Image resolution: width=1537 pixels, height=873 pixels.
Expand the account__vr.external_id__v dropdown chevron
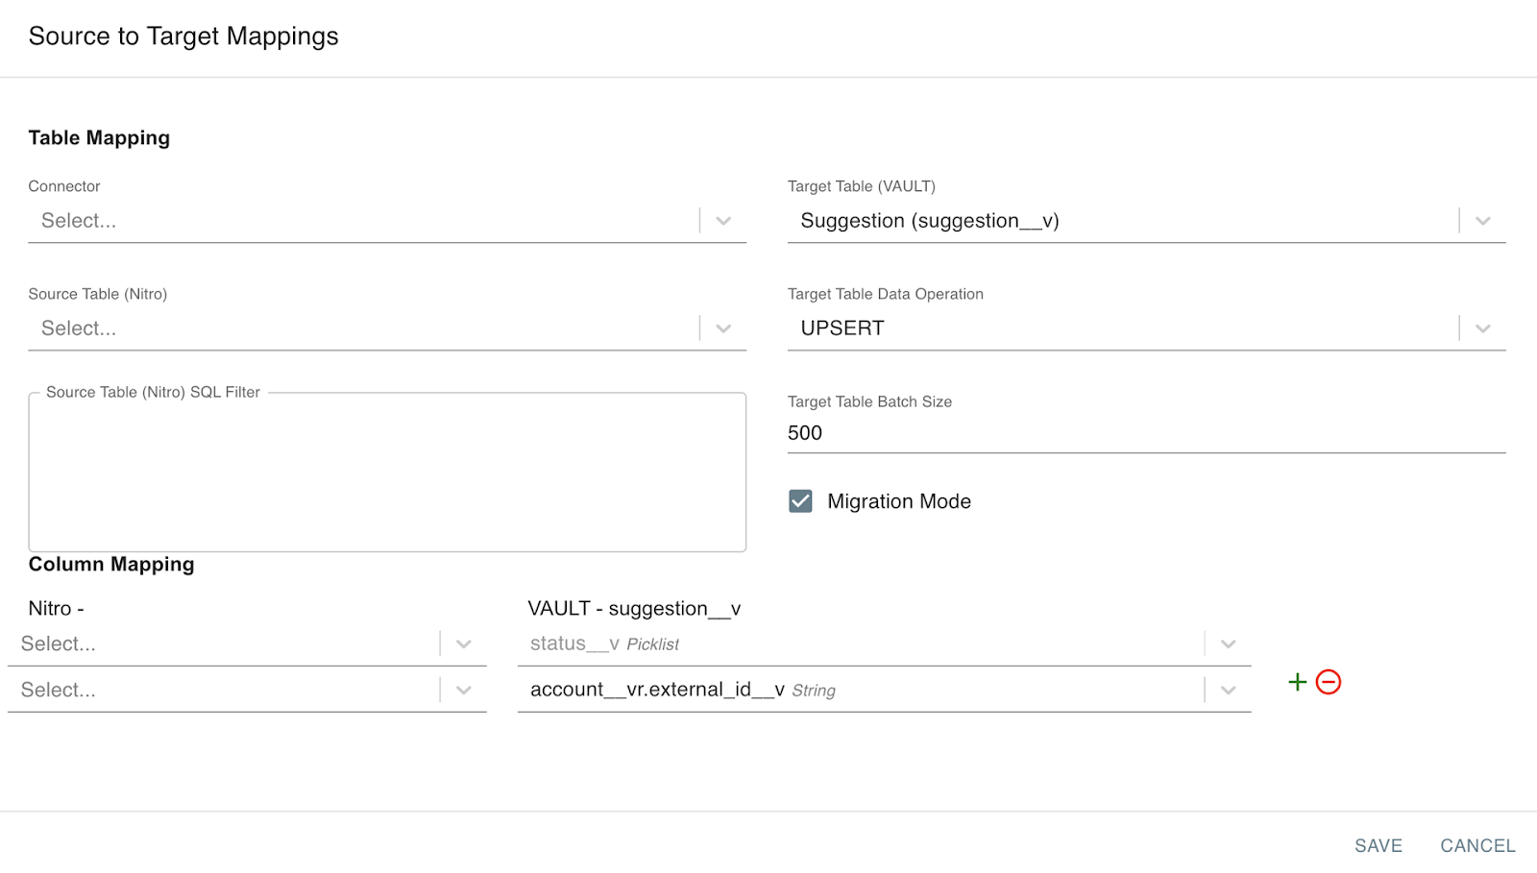(x=1228, y=690)
